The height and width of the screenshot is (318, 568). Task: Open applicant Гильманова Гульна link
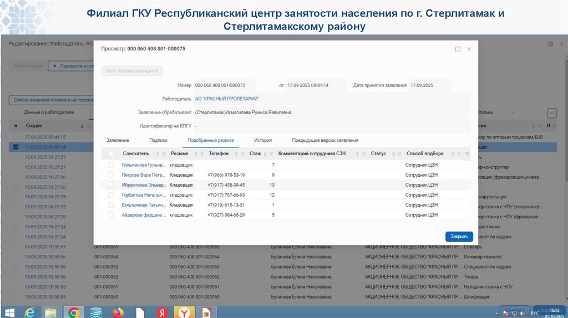(x=144, y=165)
